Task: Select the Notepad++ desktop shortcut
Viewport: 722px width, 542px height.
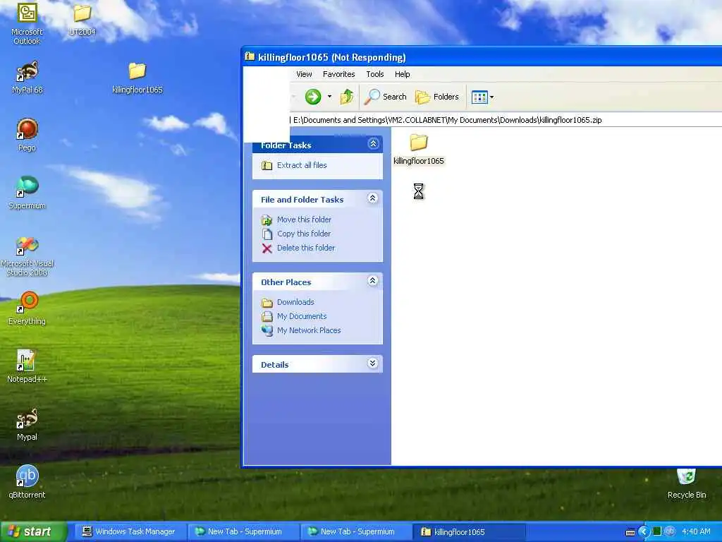Action: click(x=27, y=366)
